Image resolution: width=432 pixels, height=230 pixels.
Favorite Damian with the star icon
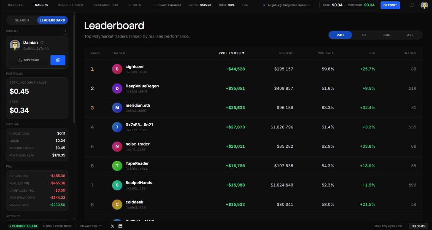(x=42, y=43)
